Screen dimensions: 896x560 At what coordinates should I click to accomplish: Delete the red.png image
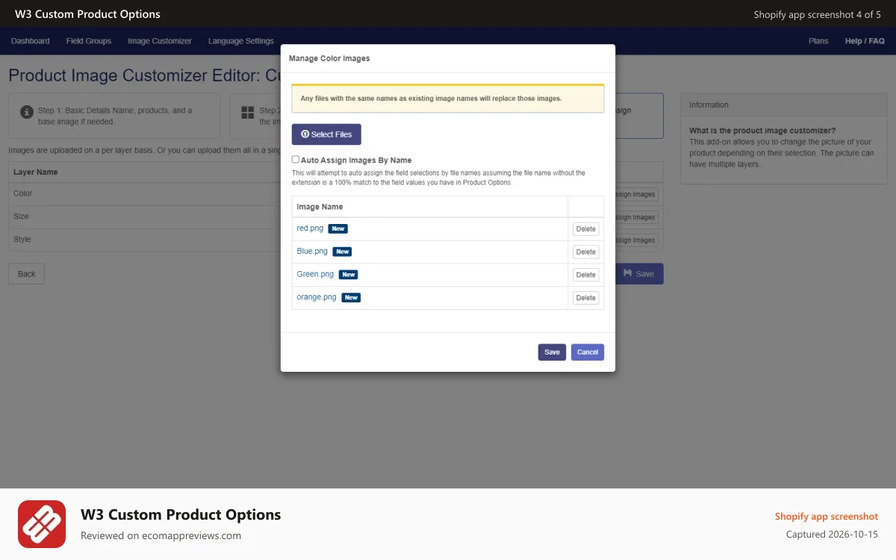tap(586, 229)
